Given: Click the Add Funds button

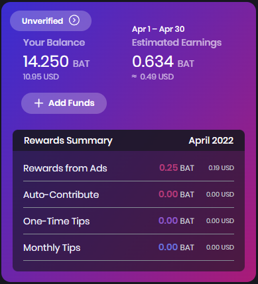Looking at the screenshot, I should click(x=64, y=103).
